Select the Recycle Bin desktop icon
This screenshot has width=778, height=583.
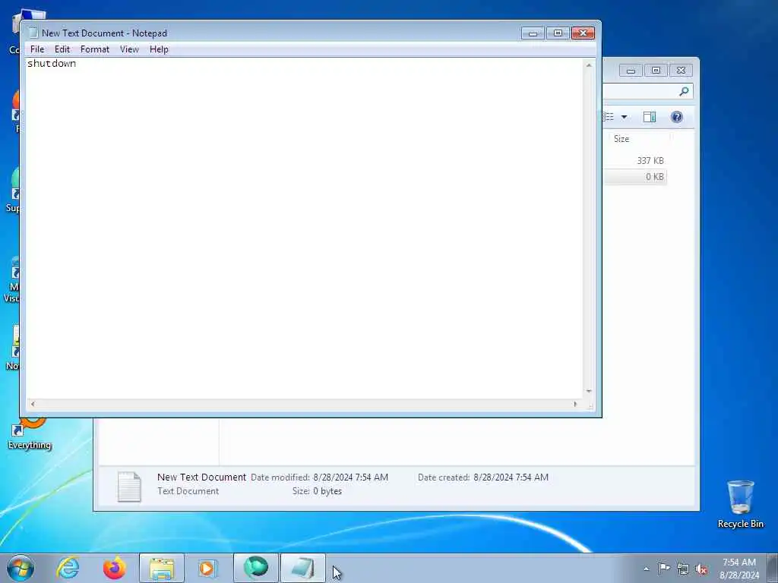pos(740,504)
